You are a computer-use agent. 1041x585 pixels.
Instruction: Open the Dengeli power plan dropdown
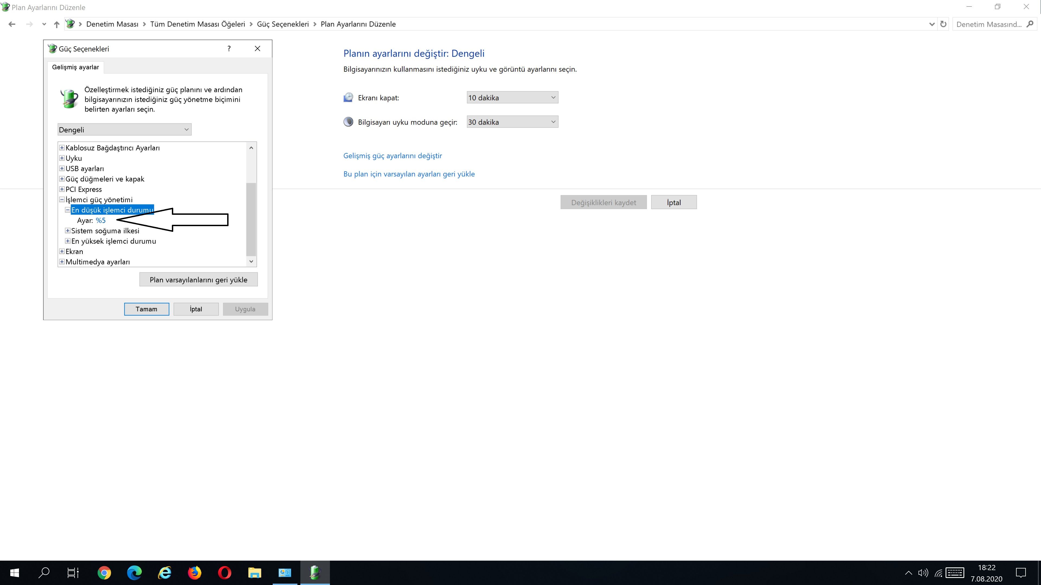(124, 130)
